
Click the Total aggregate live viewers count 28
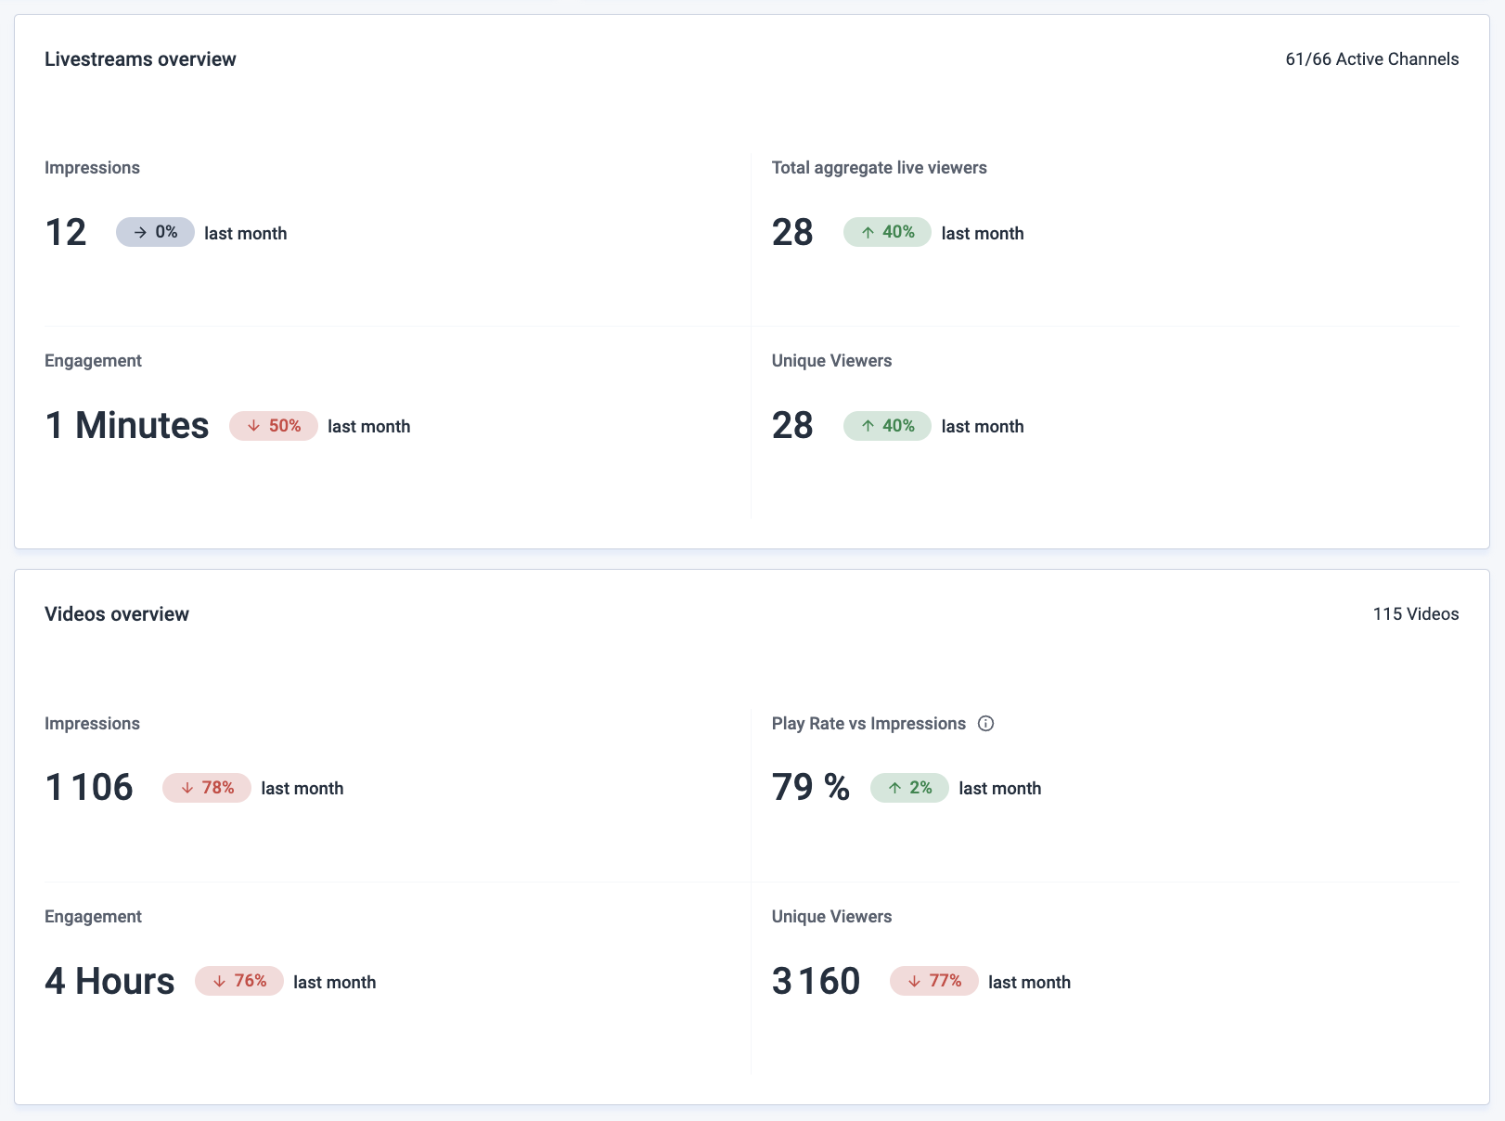[x=792, y=233]
